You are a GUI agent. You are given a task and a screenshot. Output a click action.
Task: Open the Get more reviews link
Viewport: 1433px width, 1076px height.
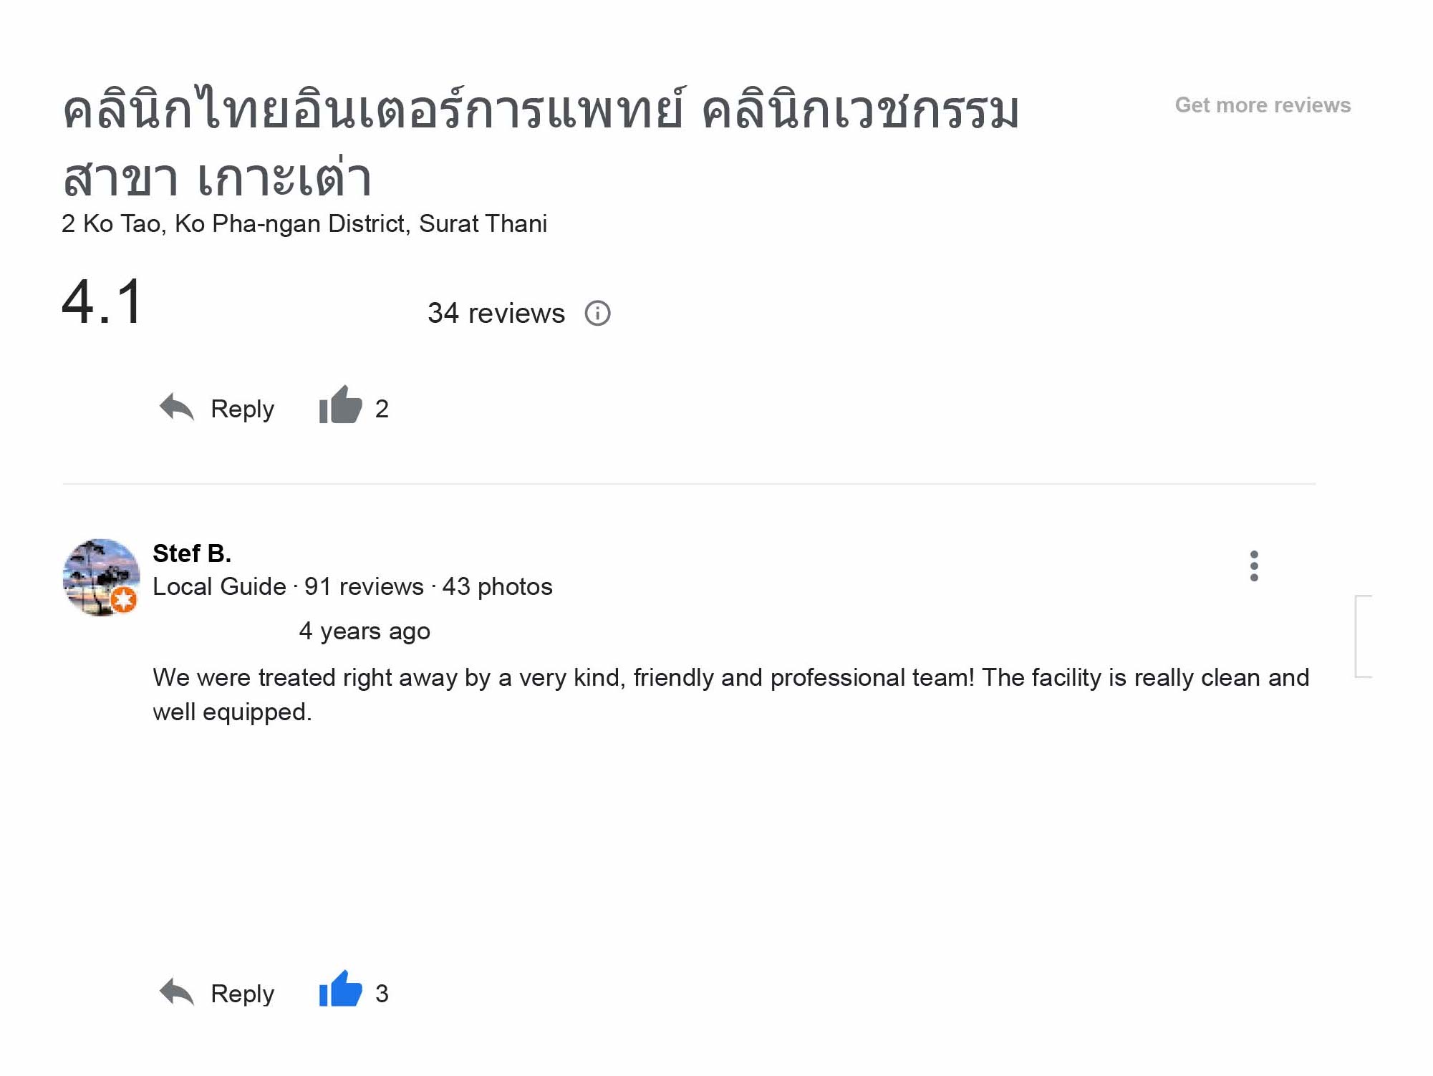(1262, 105)
